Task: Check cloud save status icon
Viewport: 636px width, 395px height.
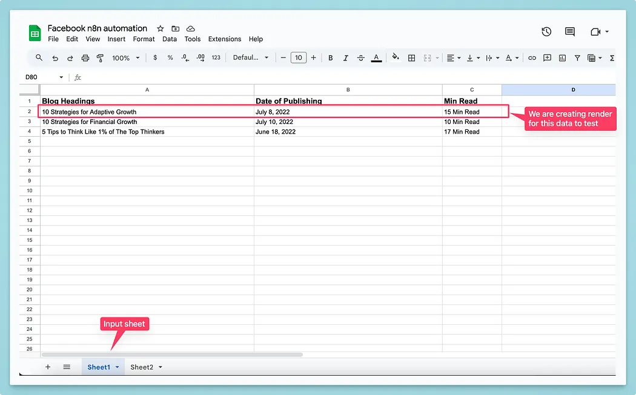Action: [x=191, y=28]
